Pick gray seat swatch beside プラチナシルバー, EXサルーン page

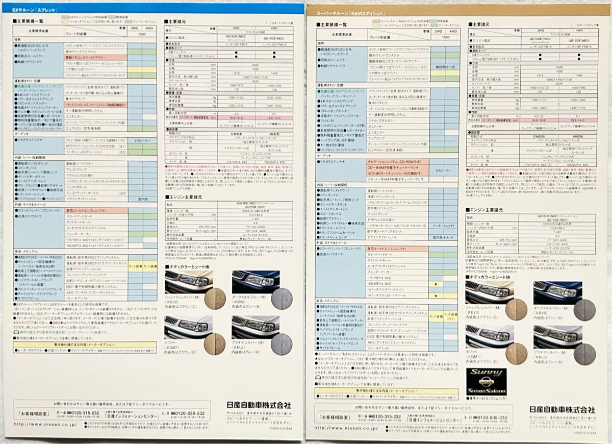click(282, 344)
